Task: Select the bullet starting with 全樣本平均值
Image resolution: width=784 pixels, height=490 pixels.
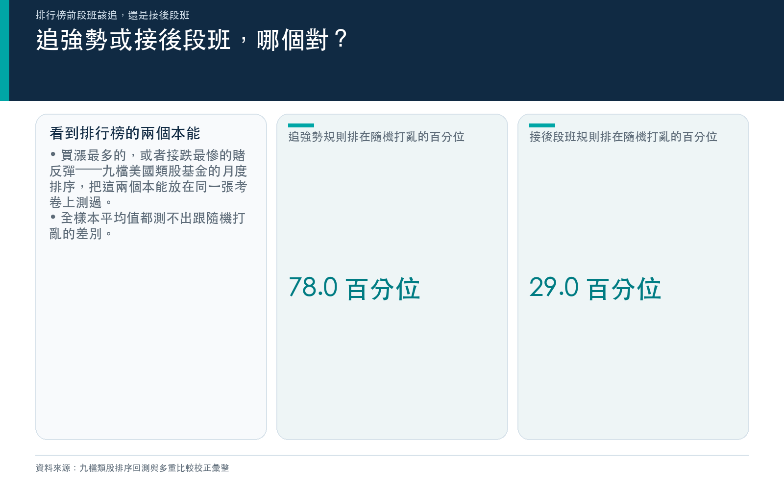Action: click(x=147, y=226)
